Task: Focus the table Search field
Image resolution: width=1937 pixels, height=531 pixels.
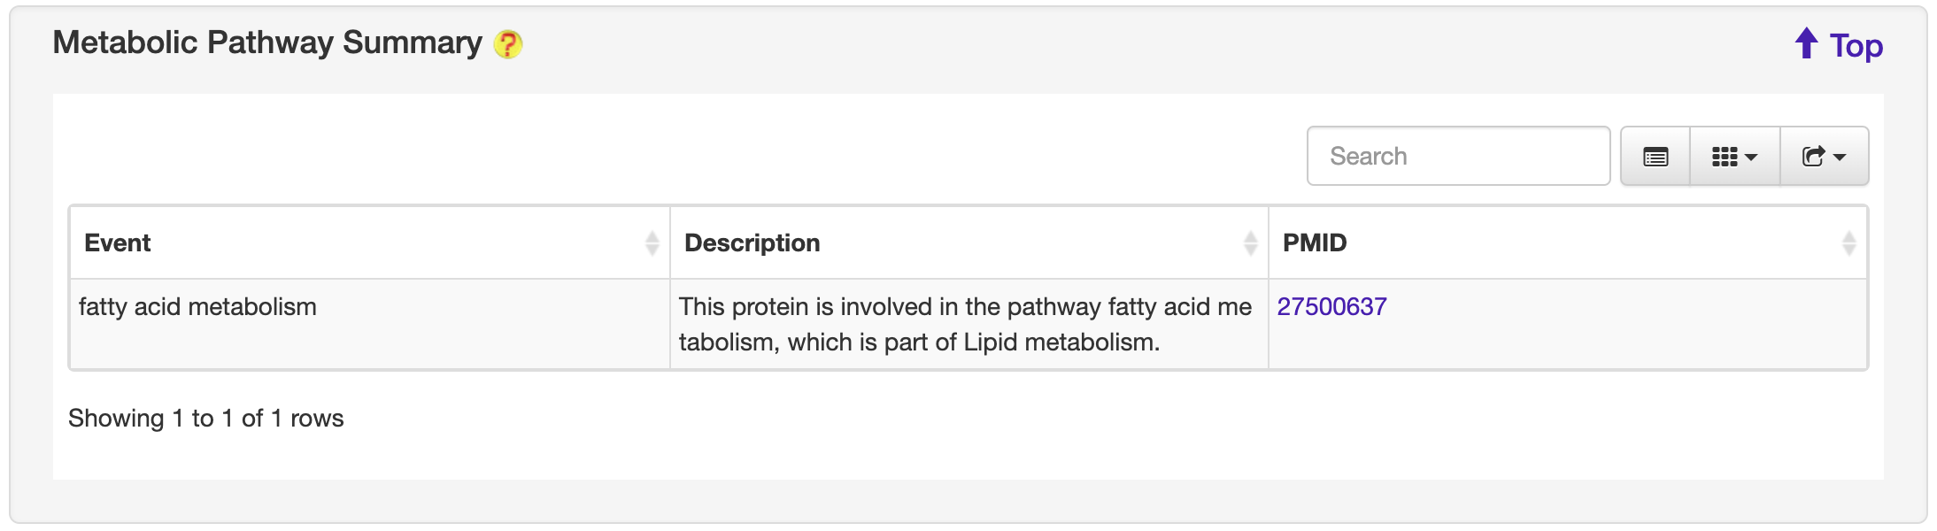Action: pos(1458,157)
